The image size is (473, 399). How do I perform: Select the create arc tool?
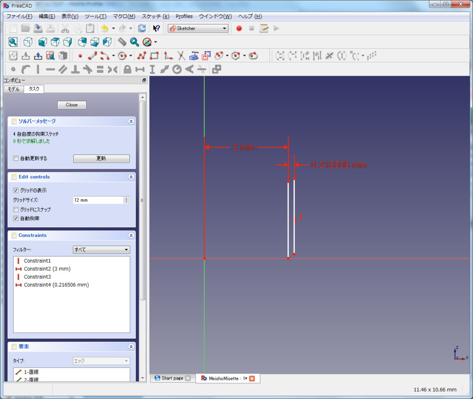point(105,56)
